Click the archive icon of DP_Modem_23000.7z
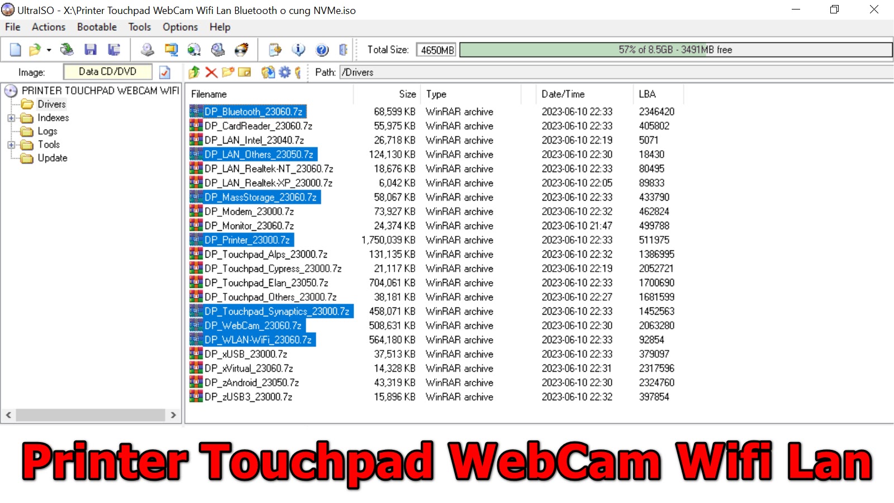 click(196, 211)
